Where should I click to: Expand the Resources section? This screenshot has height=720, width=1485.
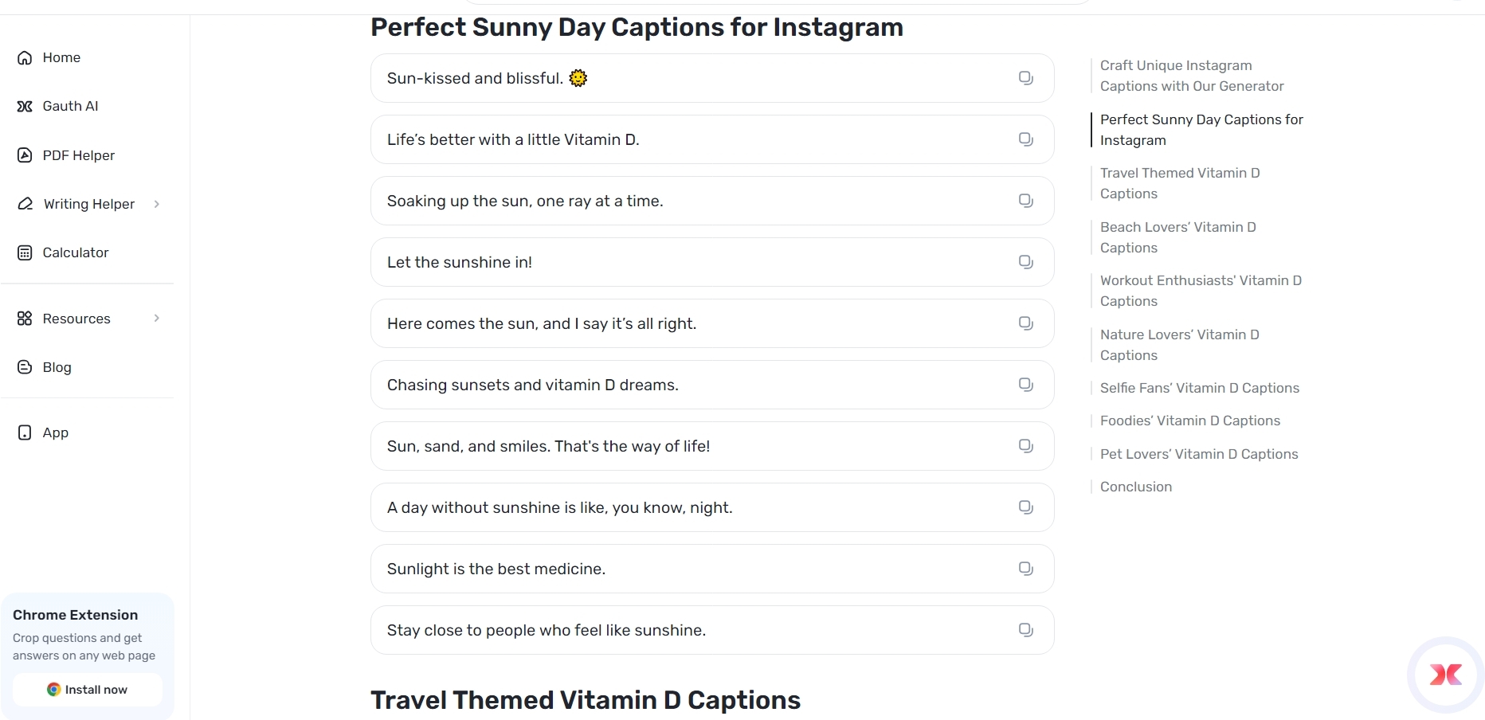[157, 318]
